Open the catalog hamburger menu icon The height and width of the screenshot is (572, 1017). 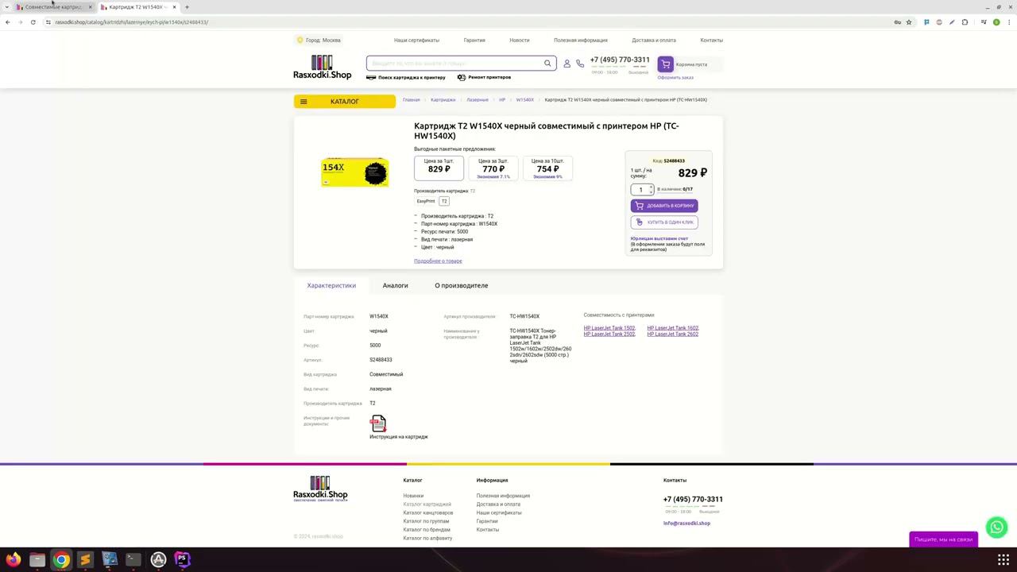(x=303, y=102)
